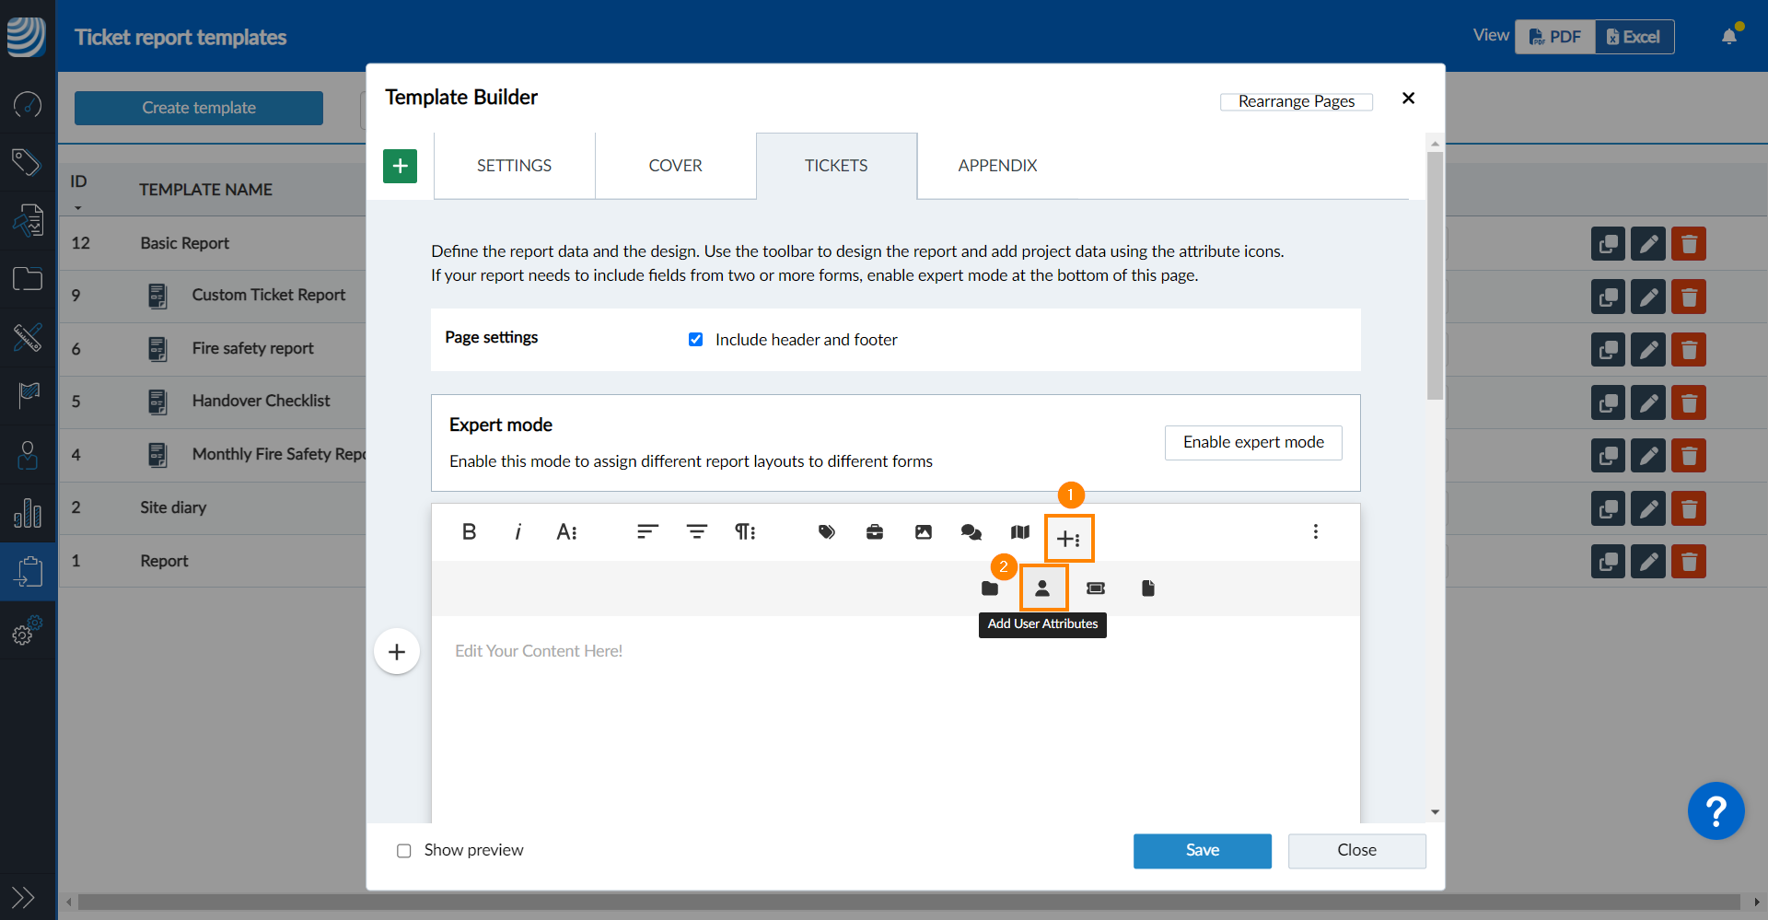Enable the Show preview checkbox
The width and height of the screenshot is (1768, 920).
tap(404, 851)
